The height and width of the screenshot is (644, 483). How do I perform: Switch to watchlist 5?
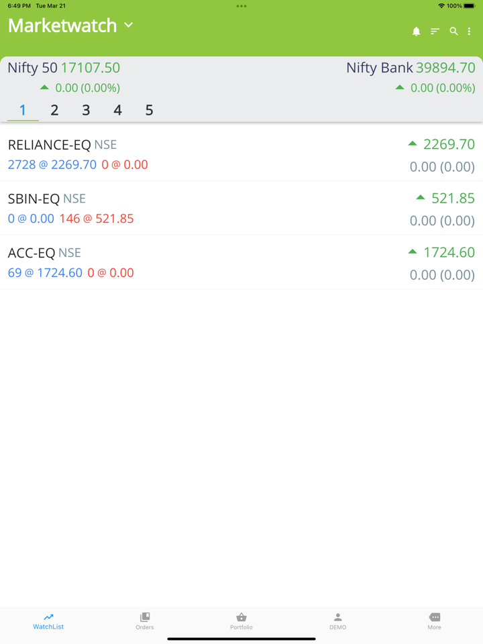point(149,110)
